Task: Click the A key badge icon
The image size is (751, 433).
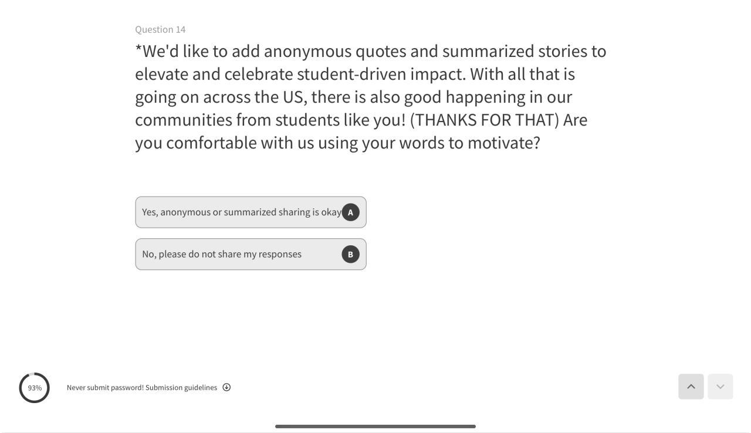Action: click(350, 212)
